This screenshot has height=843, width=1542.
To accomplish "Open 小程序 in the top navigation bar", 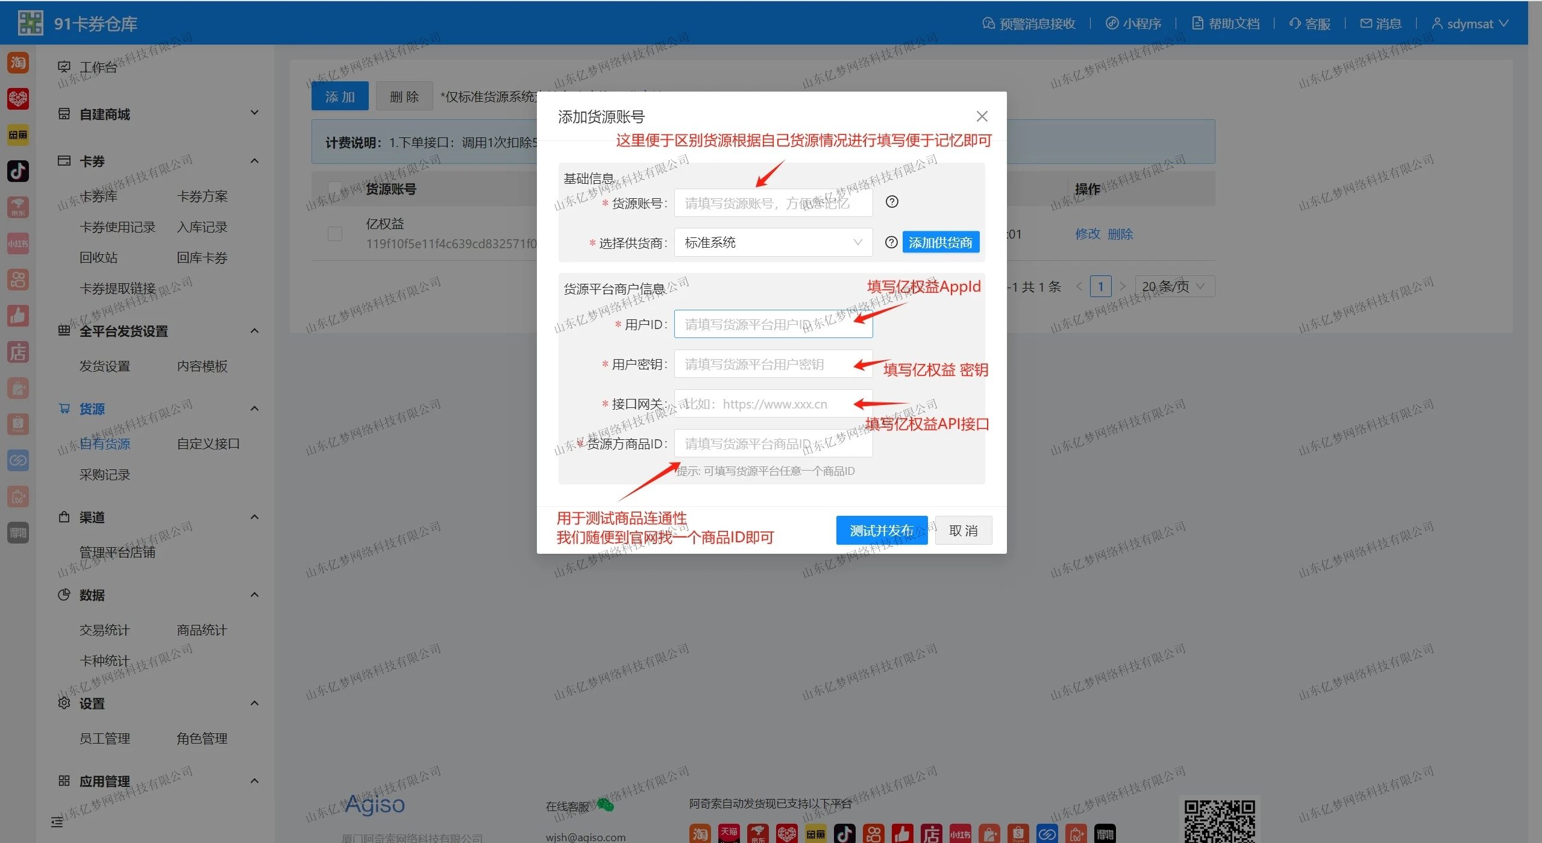I will [x=1133, y=24].
